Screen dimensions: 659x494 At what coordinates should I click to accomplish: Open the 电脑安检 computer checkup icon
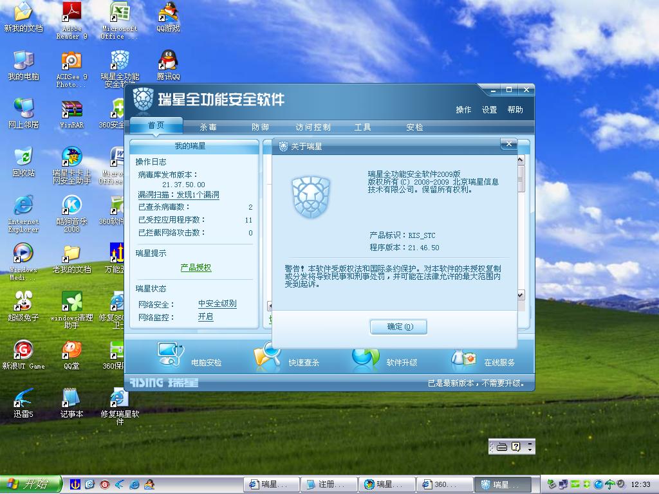[170, 355]
